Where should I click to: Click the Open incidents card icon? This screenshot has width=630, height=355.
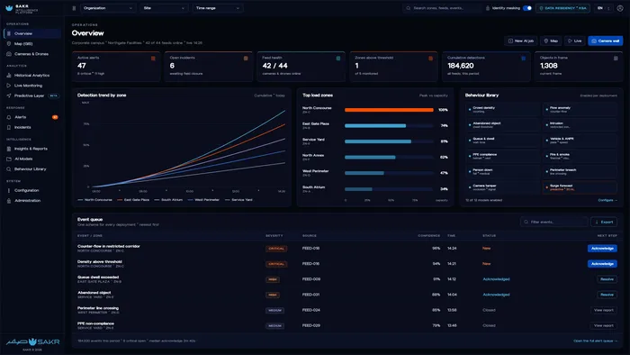pyautogui.click(x=246, y=59)
